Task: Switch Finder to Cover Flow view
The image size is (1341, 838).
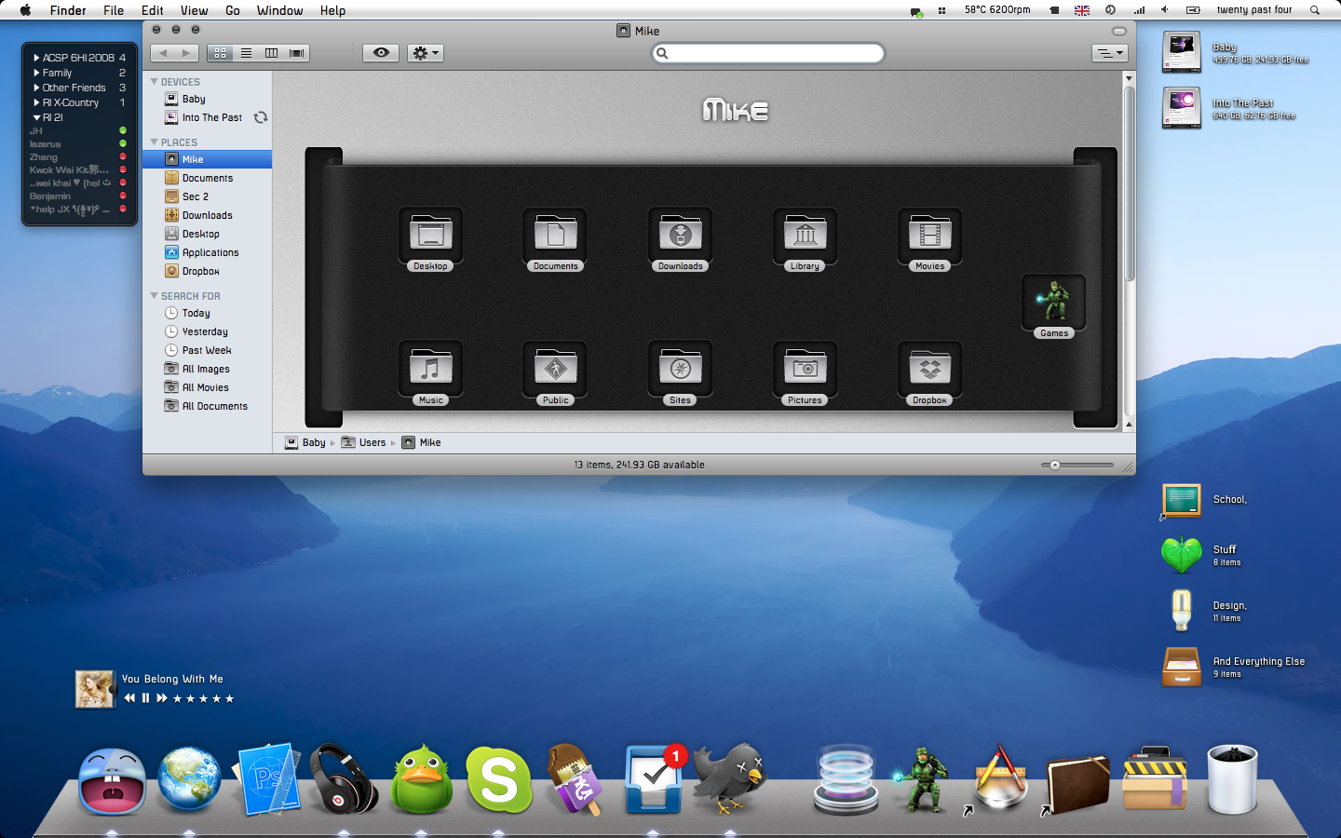Action: (x=297, y=53)
